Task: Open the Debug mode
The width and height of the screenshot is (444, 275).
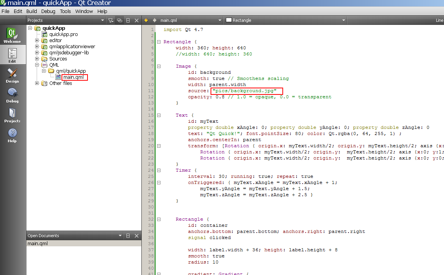Action: tap(12, 95)
